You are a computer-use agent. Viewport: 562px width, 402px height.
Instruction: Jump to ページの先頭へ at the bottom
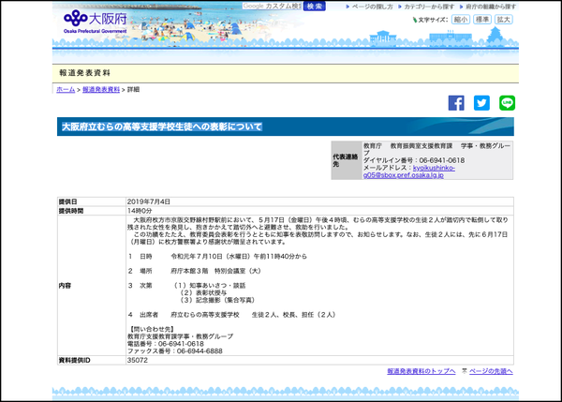click(x=491, y=372)
